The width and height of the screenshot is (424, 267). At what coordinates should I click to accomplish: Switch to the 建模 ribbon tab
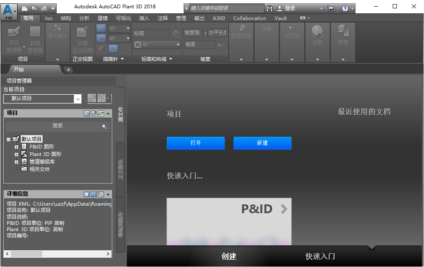coord(103,18)
